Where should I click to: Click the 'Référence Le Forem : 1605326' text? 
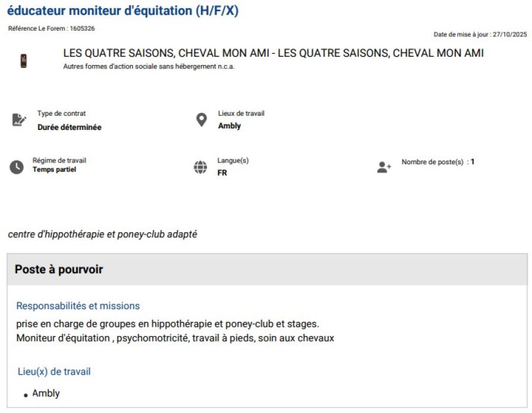(x=51, y=28)
